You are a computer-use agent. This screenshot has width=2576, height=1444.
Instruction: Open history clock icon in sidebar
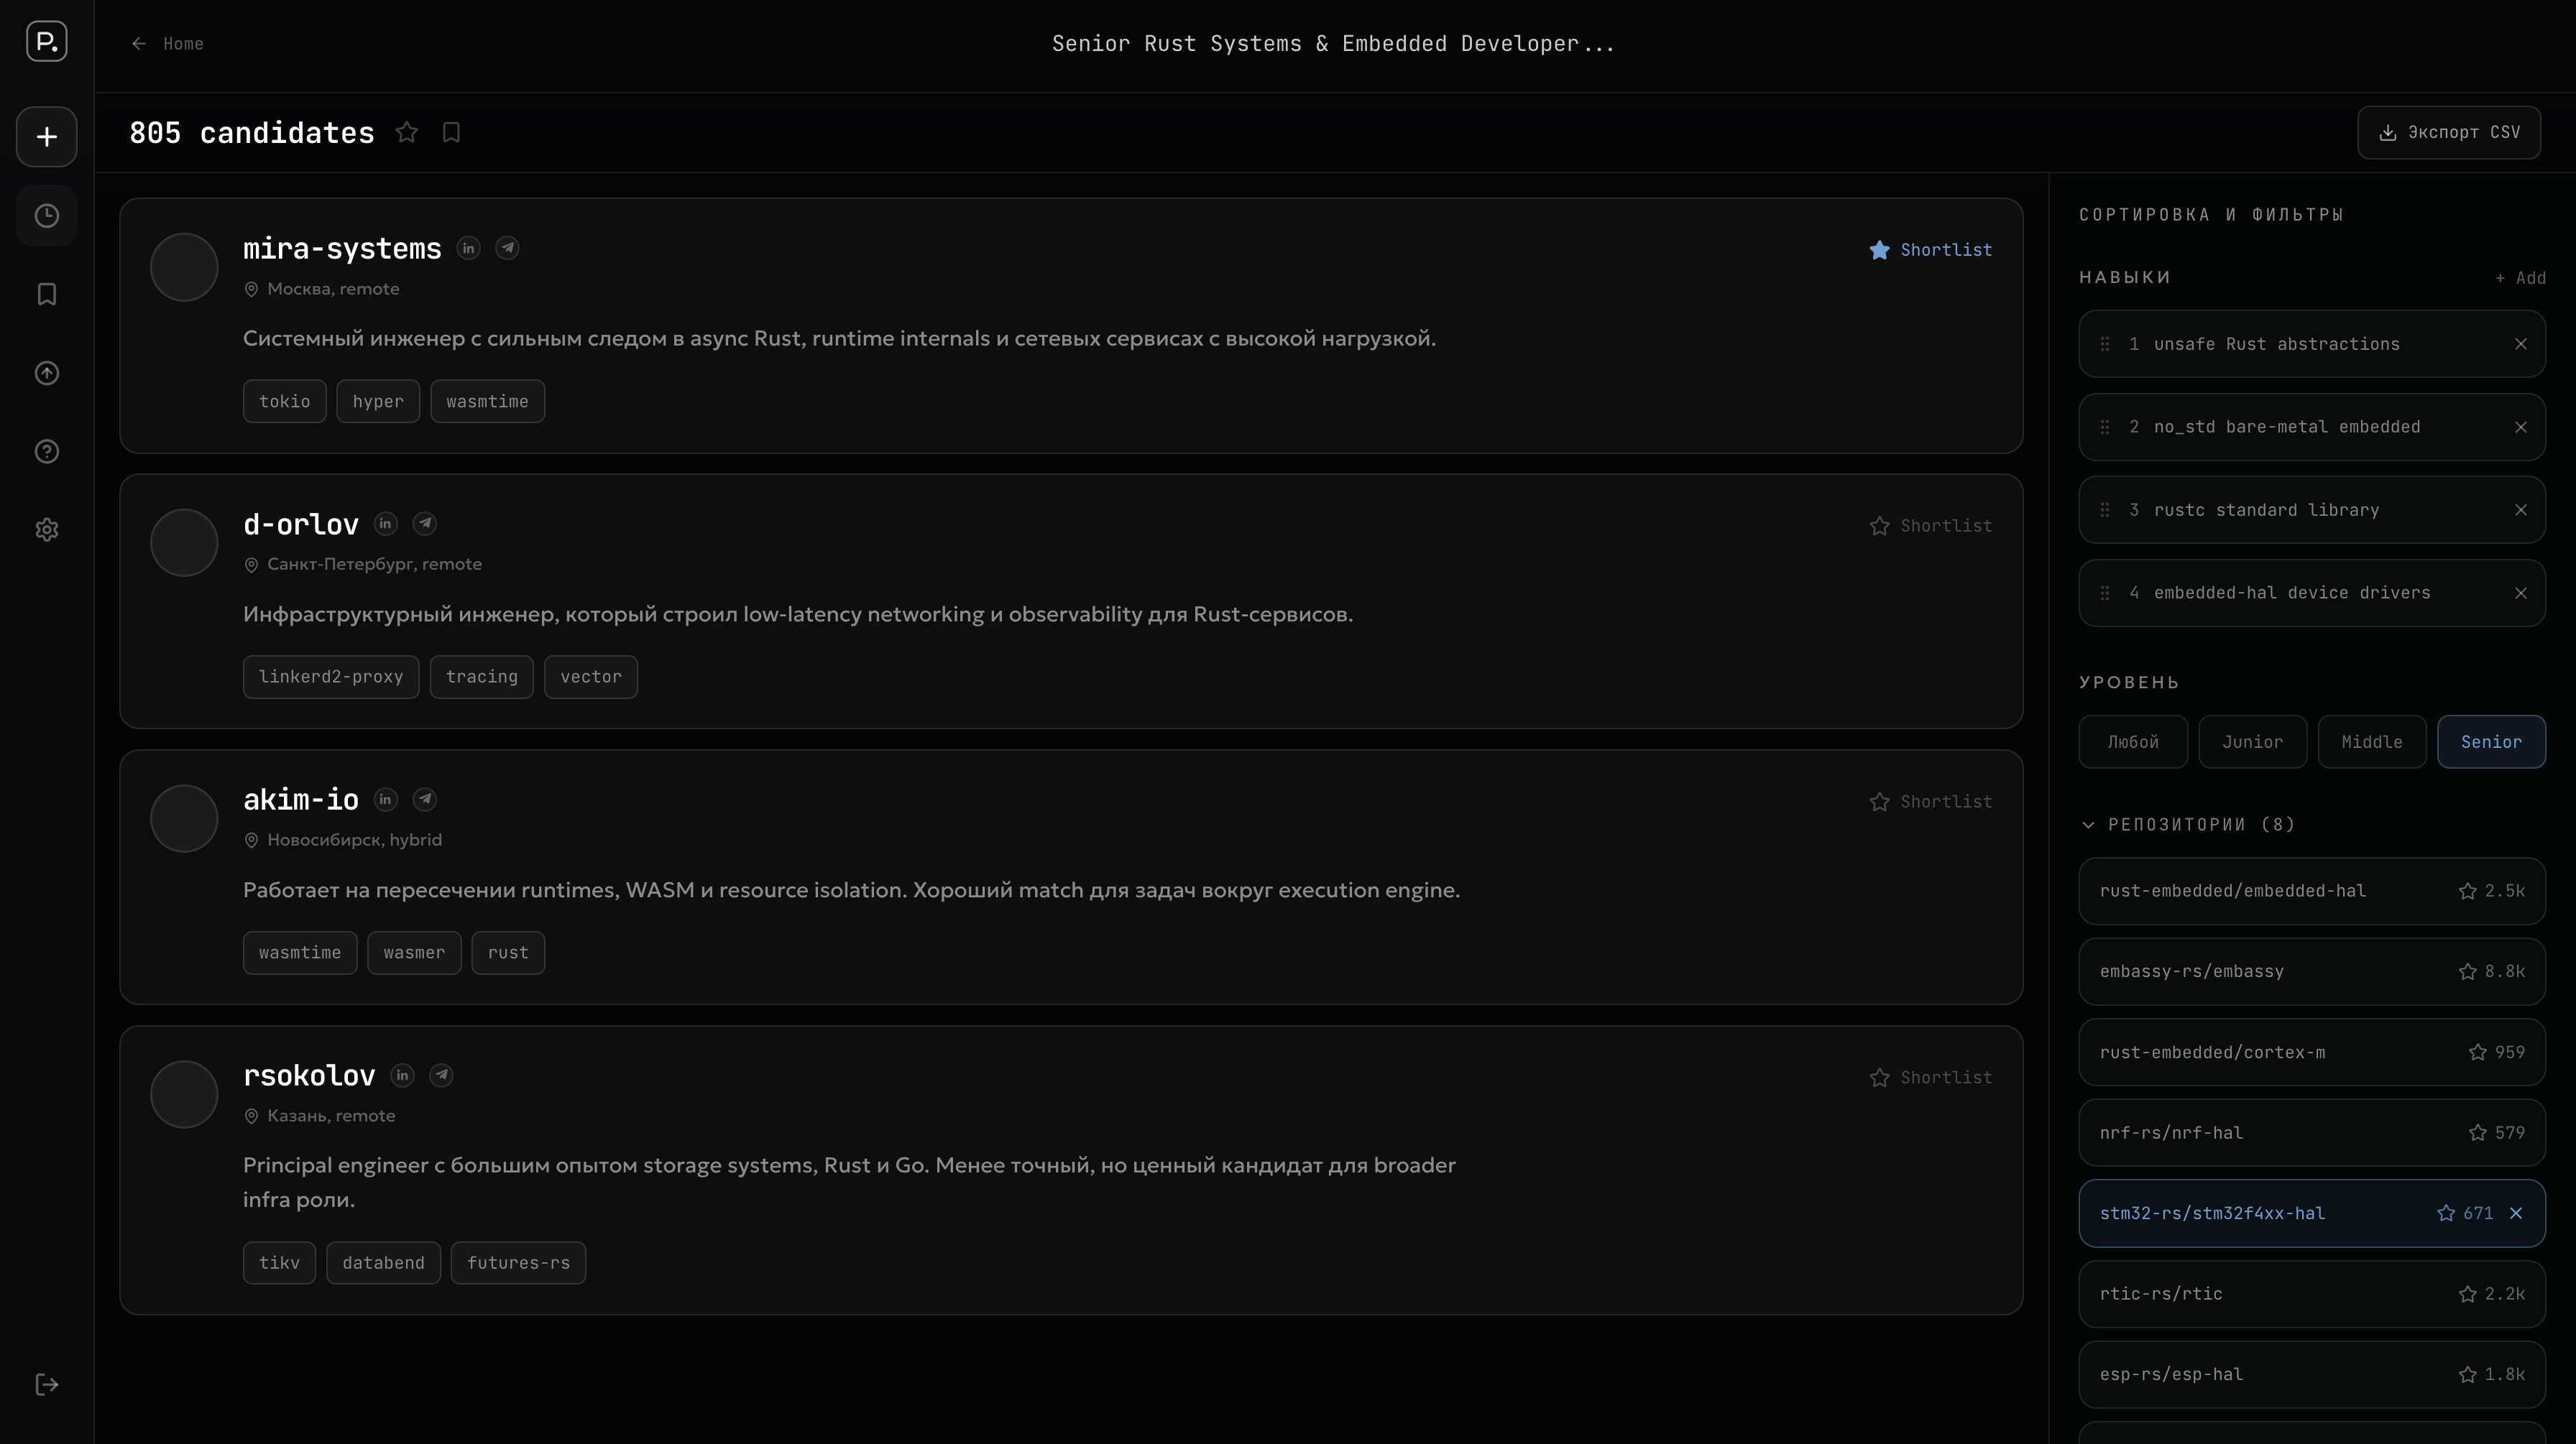pos(46,216)
